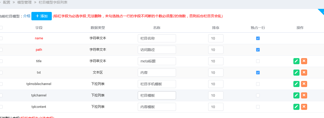
Task: Remove the tplchannel field
Action: (x=304, y=95)
